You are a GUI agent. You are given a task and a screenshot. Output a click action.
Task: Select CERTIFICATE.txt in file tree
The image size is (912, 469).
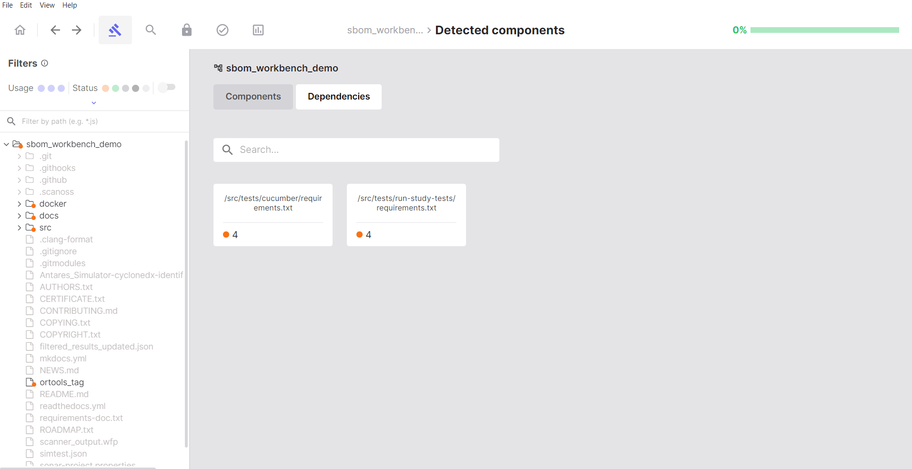pyautogui.click(x=72, y=299)
